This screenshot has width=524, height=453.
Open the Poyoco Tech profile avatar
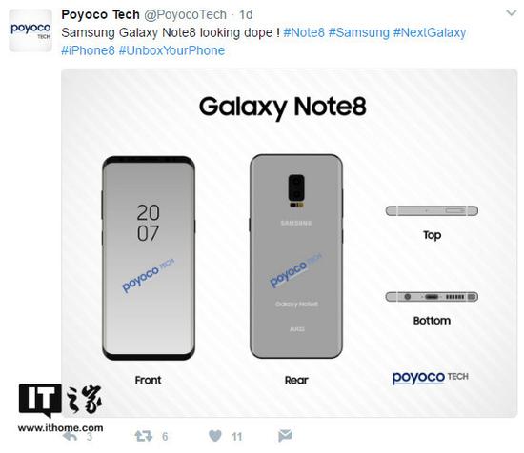[30, 30]
